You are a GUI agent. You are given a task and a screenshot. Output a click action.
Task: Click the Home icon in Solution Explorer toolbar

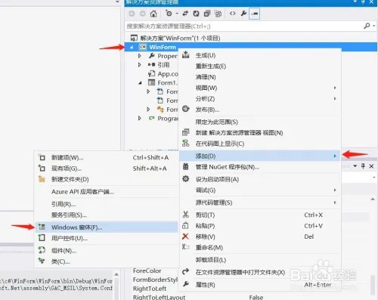tap(153, 14)
